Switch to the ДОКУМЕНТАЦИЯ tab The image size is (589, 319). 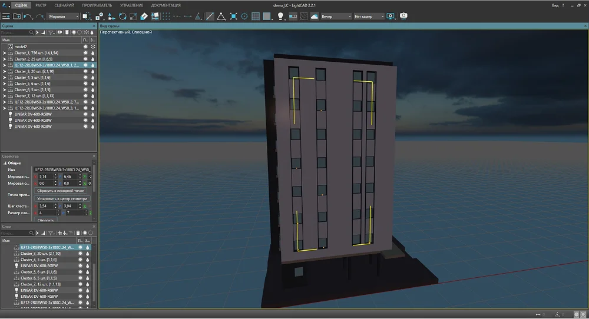coord(166,5)
